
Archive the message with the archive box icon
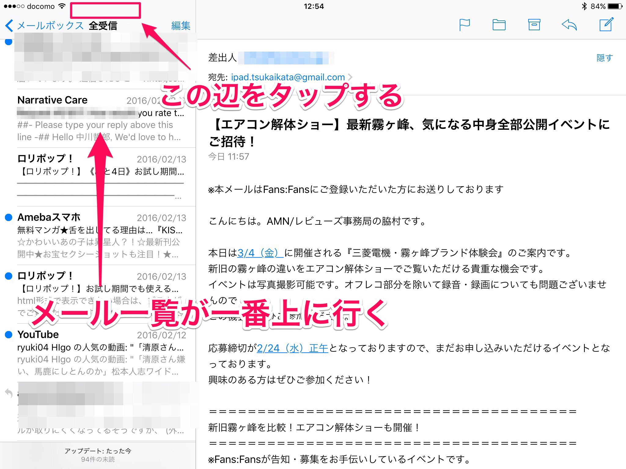coord(534,25)
